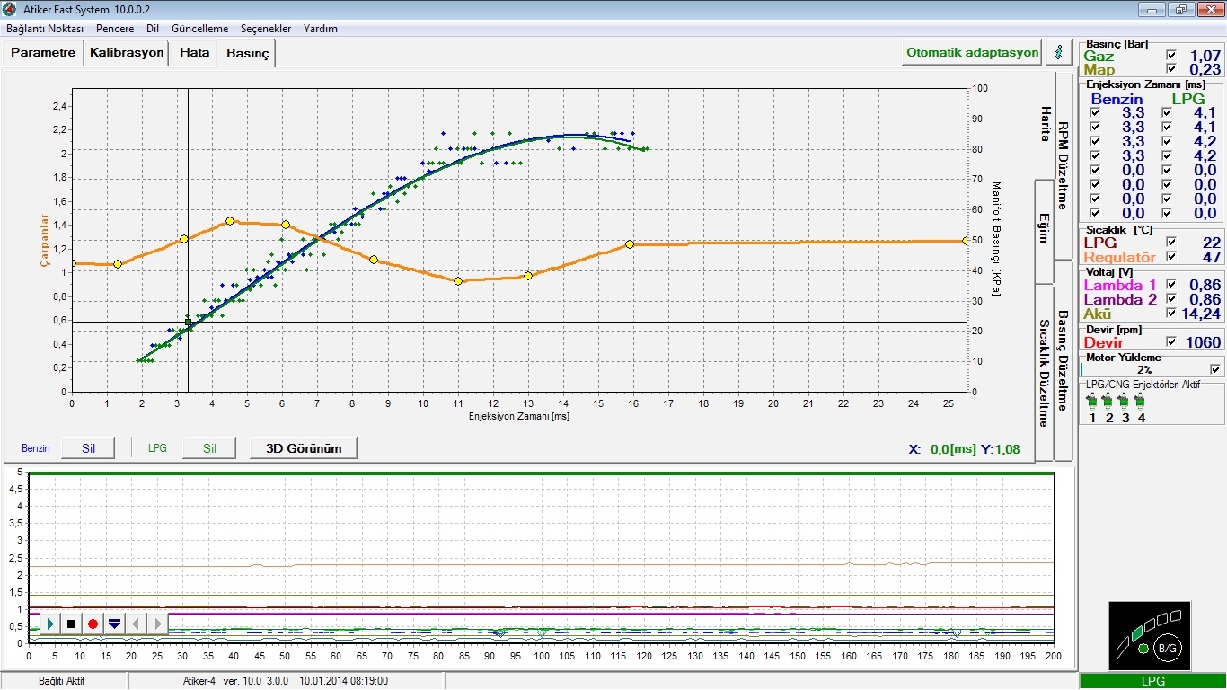The image size is (1227, 690).
Task: Click the Devir value 1060
Action: click(1202, 342)
